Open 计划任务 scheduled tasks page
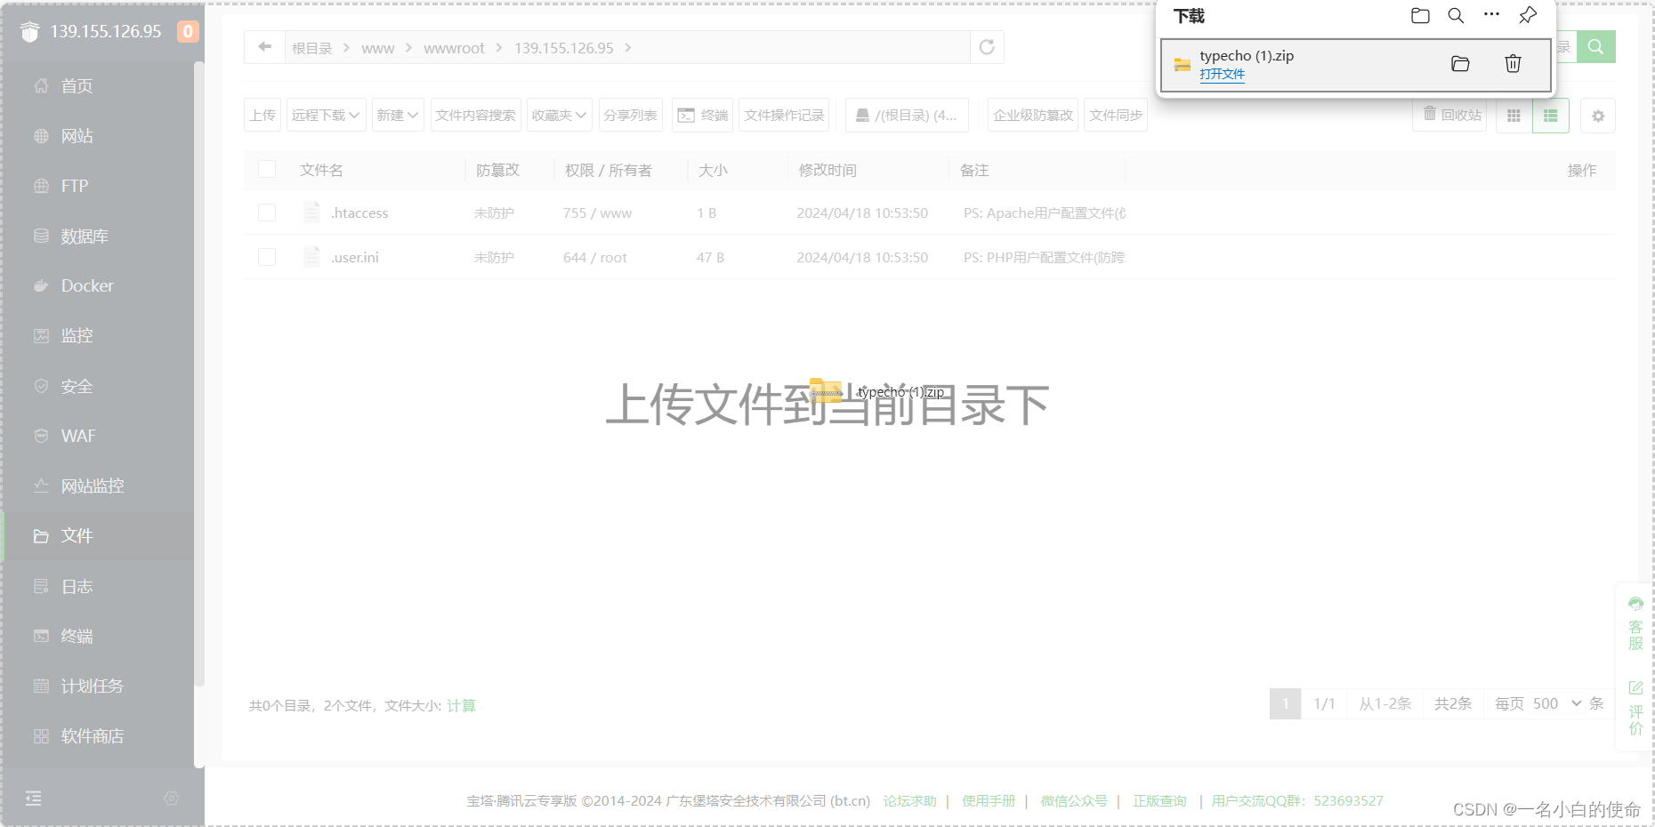The image size is (1655, 827). [93, 686]
